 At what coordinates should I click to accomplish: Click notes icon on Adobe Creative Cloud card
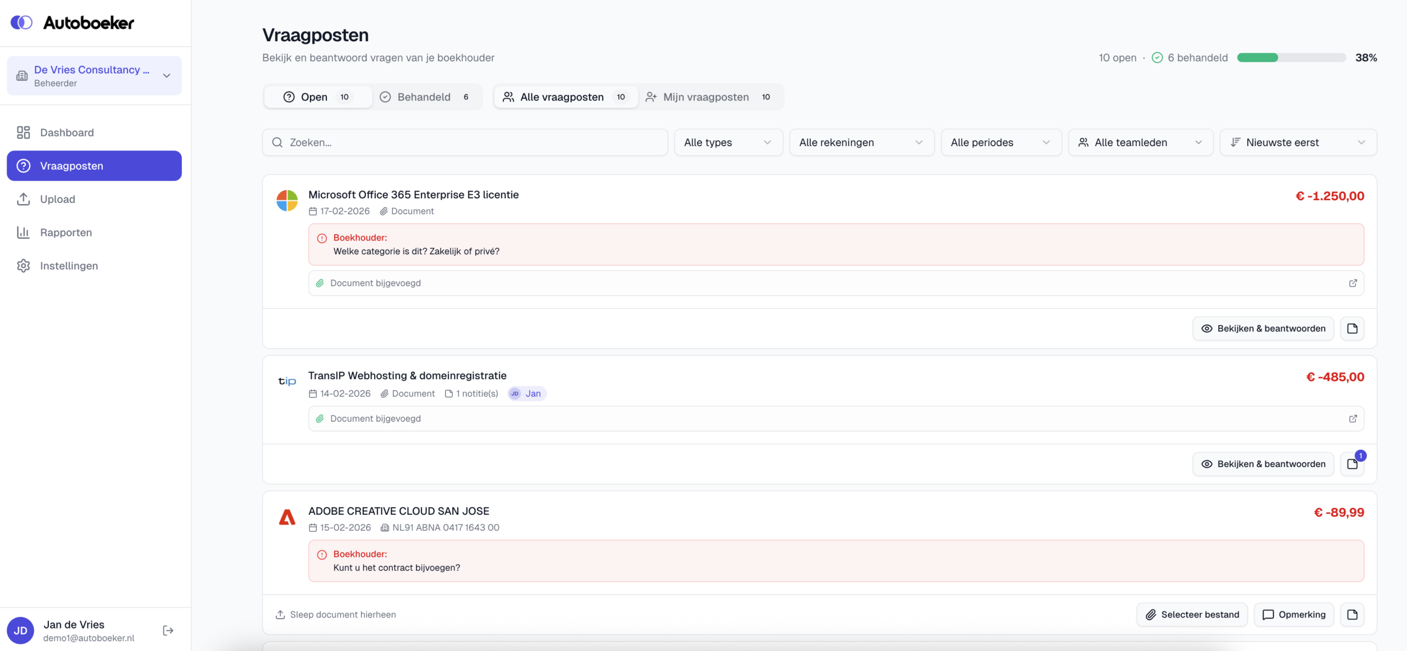[x=1352, y=614]
